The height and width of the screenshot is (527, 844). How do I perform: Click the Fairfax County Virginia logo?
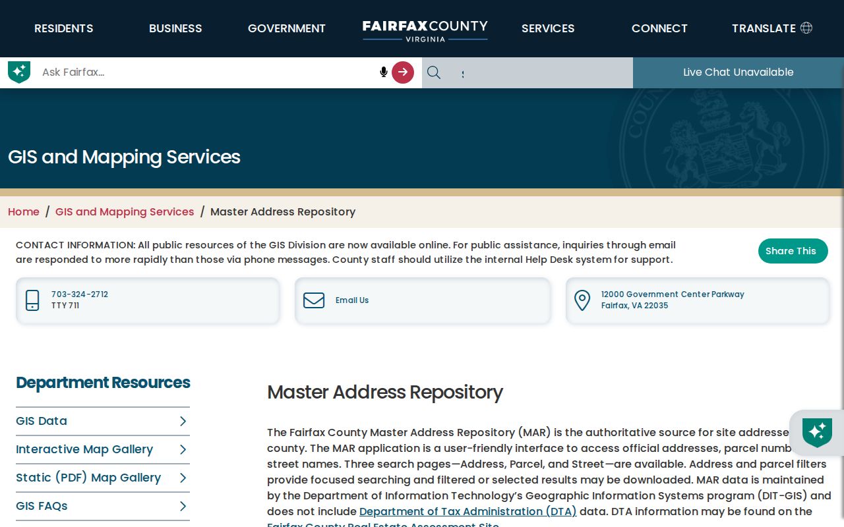tap(425, 30)
